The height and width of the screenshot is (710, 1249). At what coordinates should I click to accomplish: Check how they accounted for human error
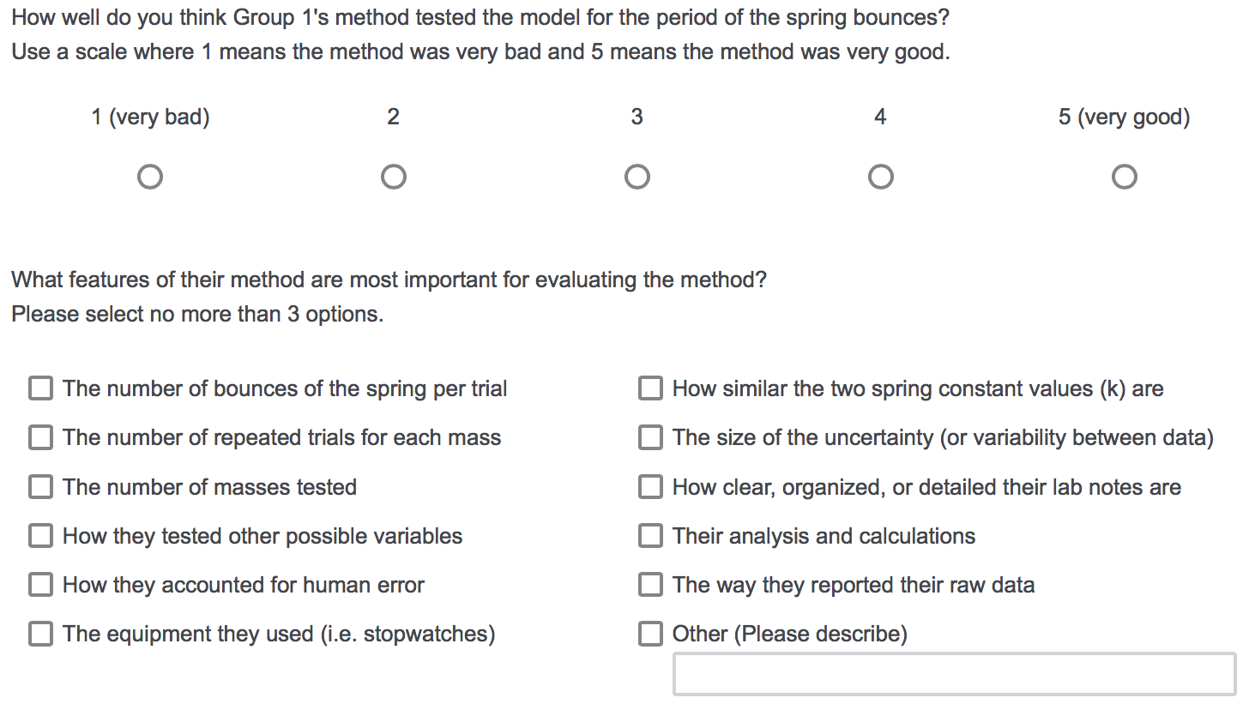40,585
